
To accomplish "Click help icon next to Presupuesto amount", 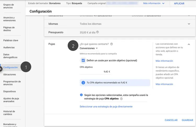I will coord(97,32).
